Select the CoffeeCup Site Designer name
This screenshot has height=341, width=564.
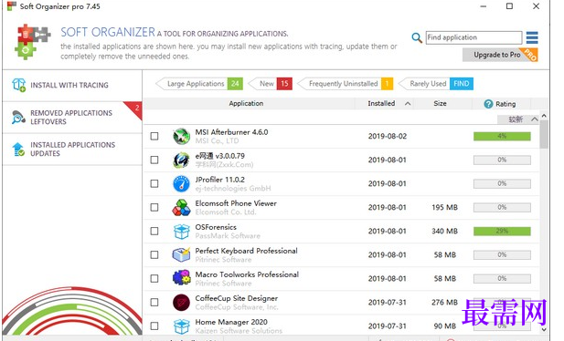[x=237, y=298]
